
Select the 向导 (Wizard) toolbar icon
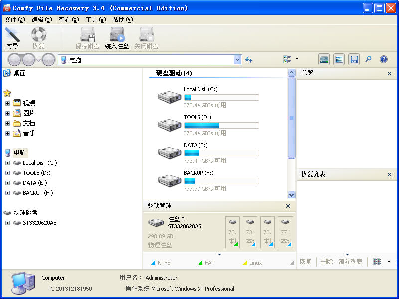(x=13, y=37)
